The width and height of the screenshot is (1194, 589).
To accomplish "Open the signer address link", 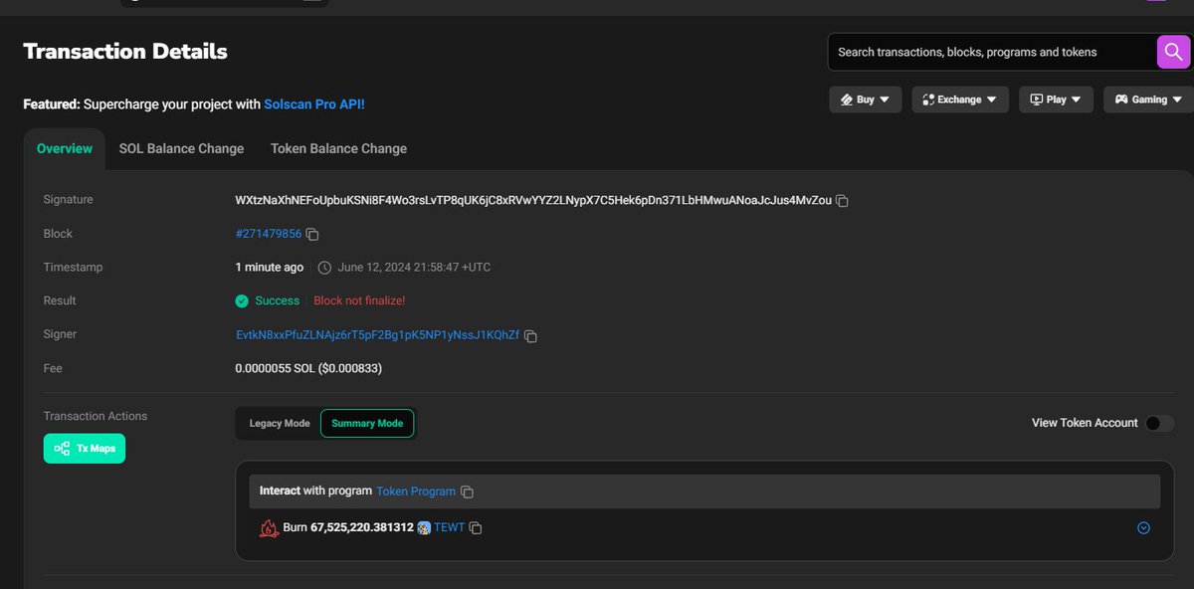I will coord(377,335).
